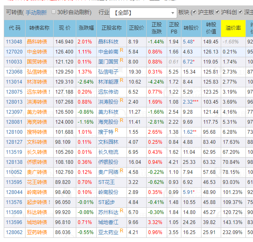Click the R icon beside 洪涛股份
The height and width of the screenshot is (242, 253).
click(121, 100)
